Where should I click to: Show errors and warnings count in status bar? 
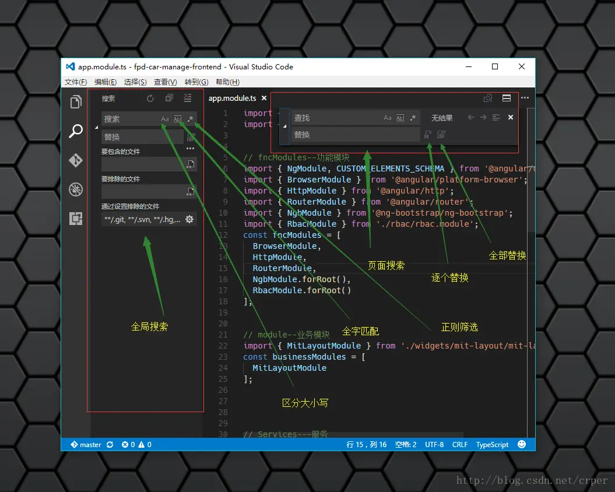point(136,445)
